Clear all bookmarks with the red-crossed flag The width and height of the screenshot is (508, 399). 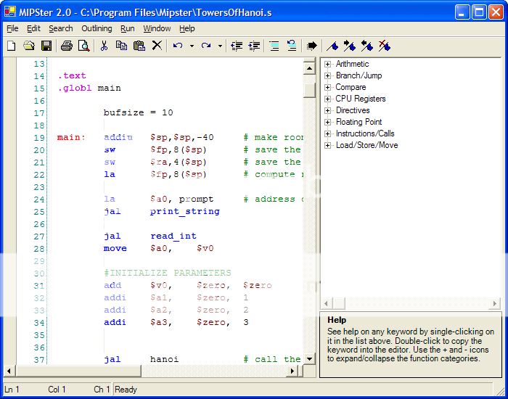[x=385, y=46]
